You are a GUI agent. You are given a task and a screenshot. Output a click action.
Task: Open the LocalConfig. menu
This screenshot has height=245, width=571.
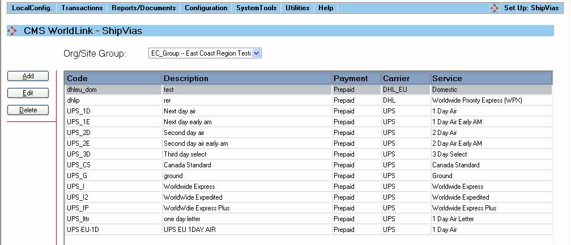pyautogui.click(x=32, y=8)
